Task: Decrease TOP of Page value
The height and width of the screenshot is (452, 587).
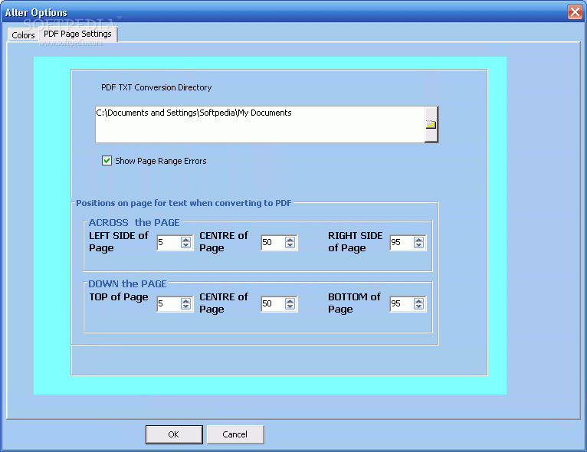Action: pos(185,306)
